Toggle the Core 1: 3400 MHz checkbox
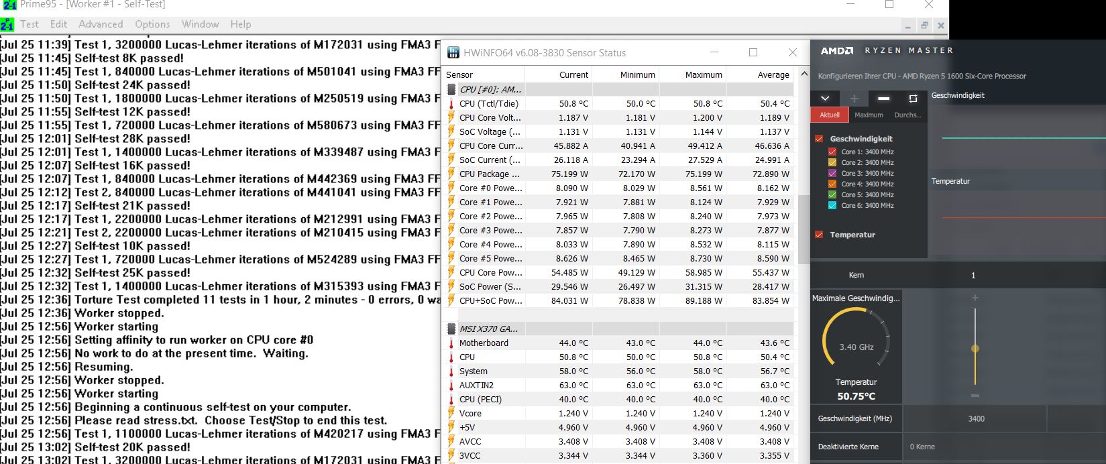Image resolution: width=1106 pixels, height=464 pixels. click(x=832, y=152)
